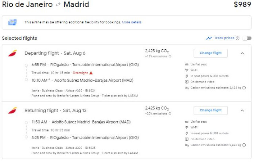254x162 pixels.
Task: Click the returning flight Iberia airline logo
Action: point(12,110)
